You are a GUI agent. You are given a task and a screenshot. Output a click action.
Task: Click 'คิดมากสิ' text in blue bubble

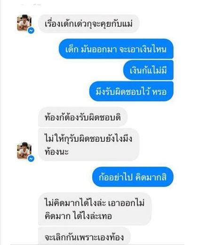tap(151, 177)
